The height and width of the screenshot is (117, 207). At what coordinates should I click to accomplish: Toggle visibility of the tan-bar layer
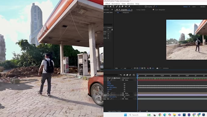[108, 93]
